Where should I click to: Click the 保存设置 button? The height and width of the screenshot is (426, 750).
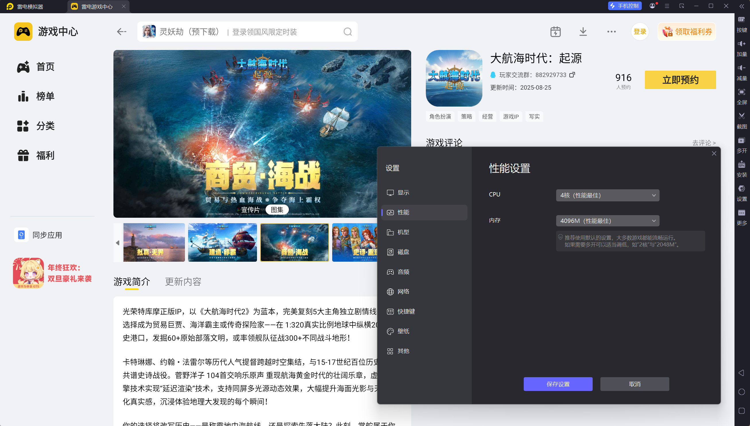pos(558,384)
